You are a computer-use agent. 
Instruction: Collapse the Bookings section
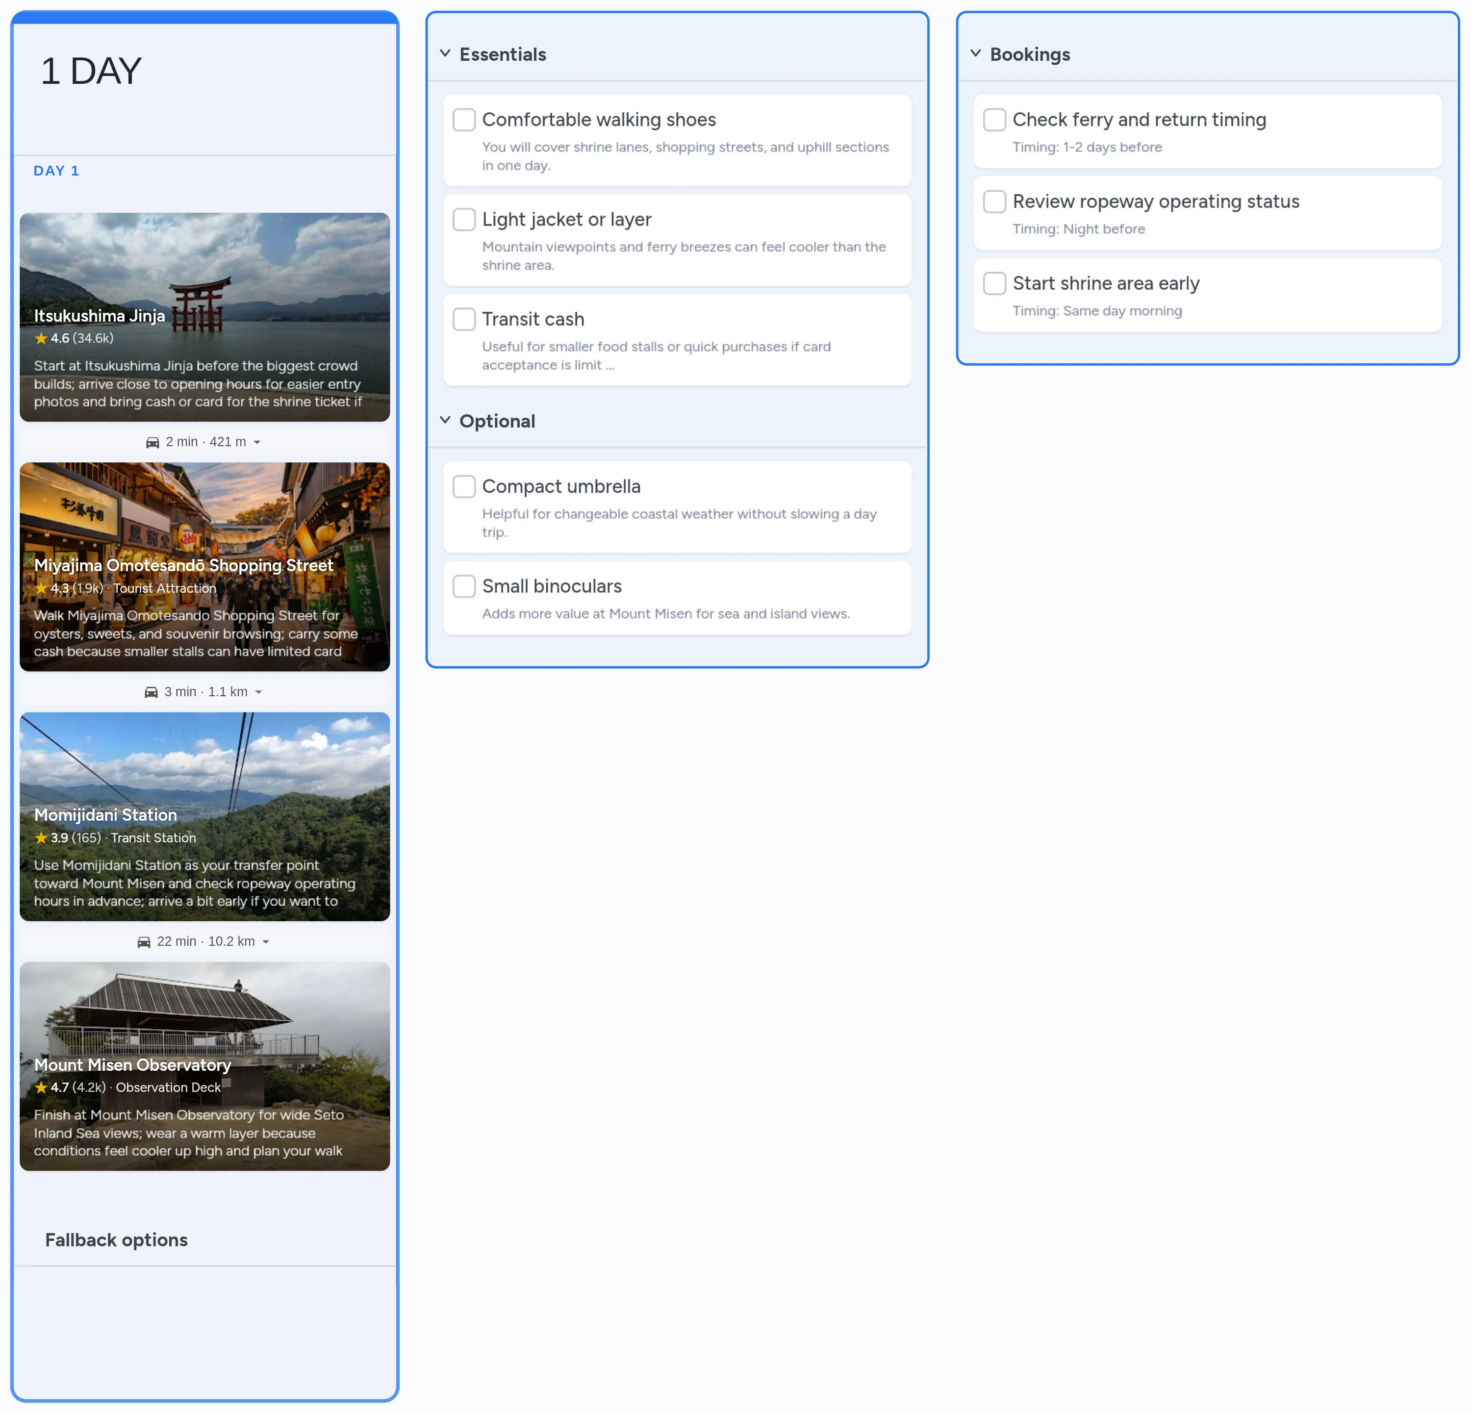tap(976, 53)
